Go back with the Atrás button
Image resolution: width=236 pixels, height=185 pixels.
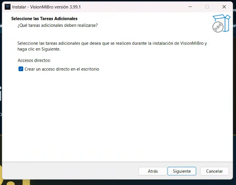click(153, 171)
